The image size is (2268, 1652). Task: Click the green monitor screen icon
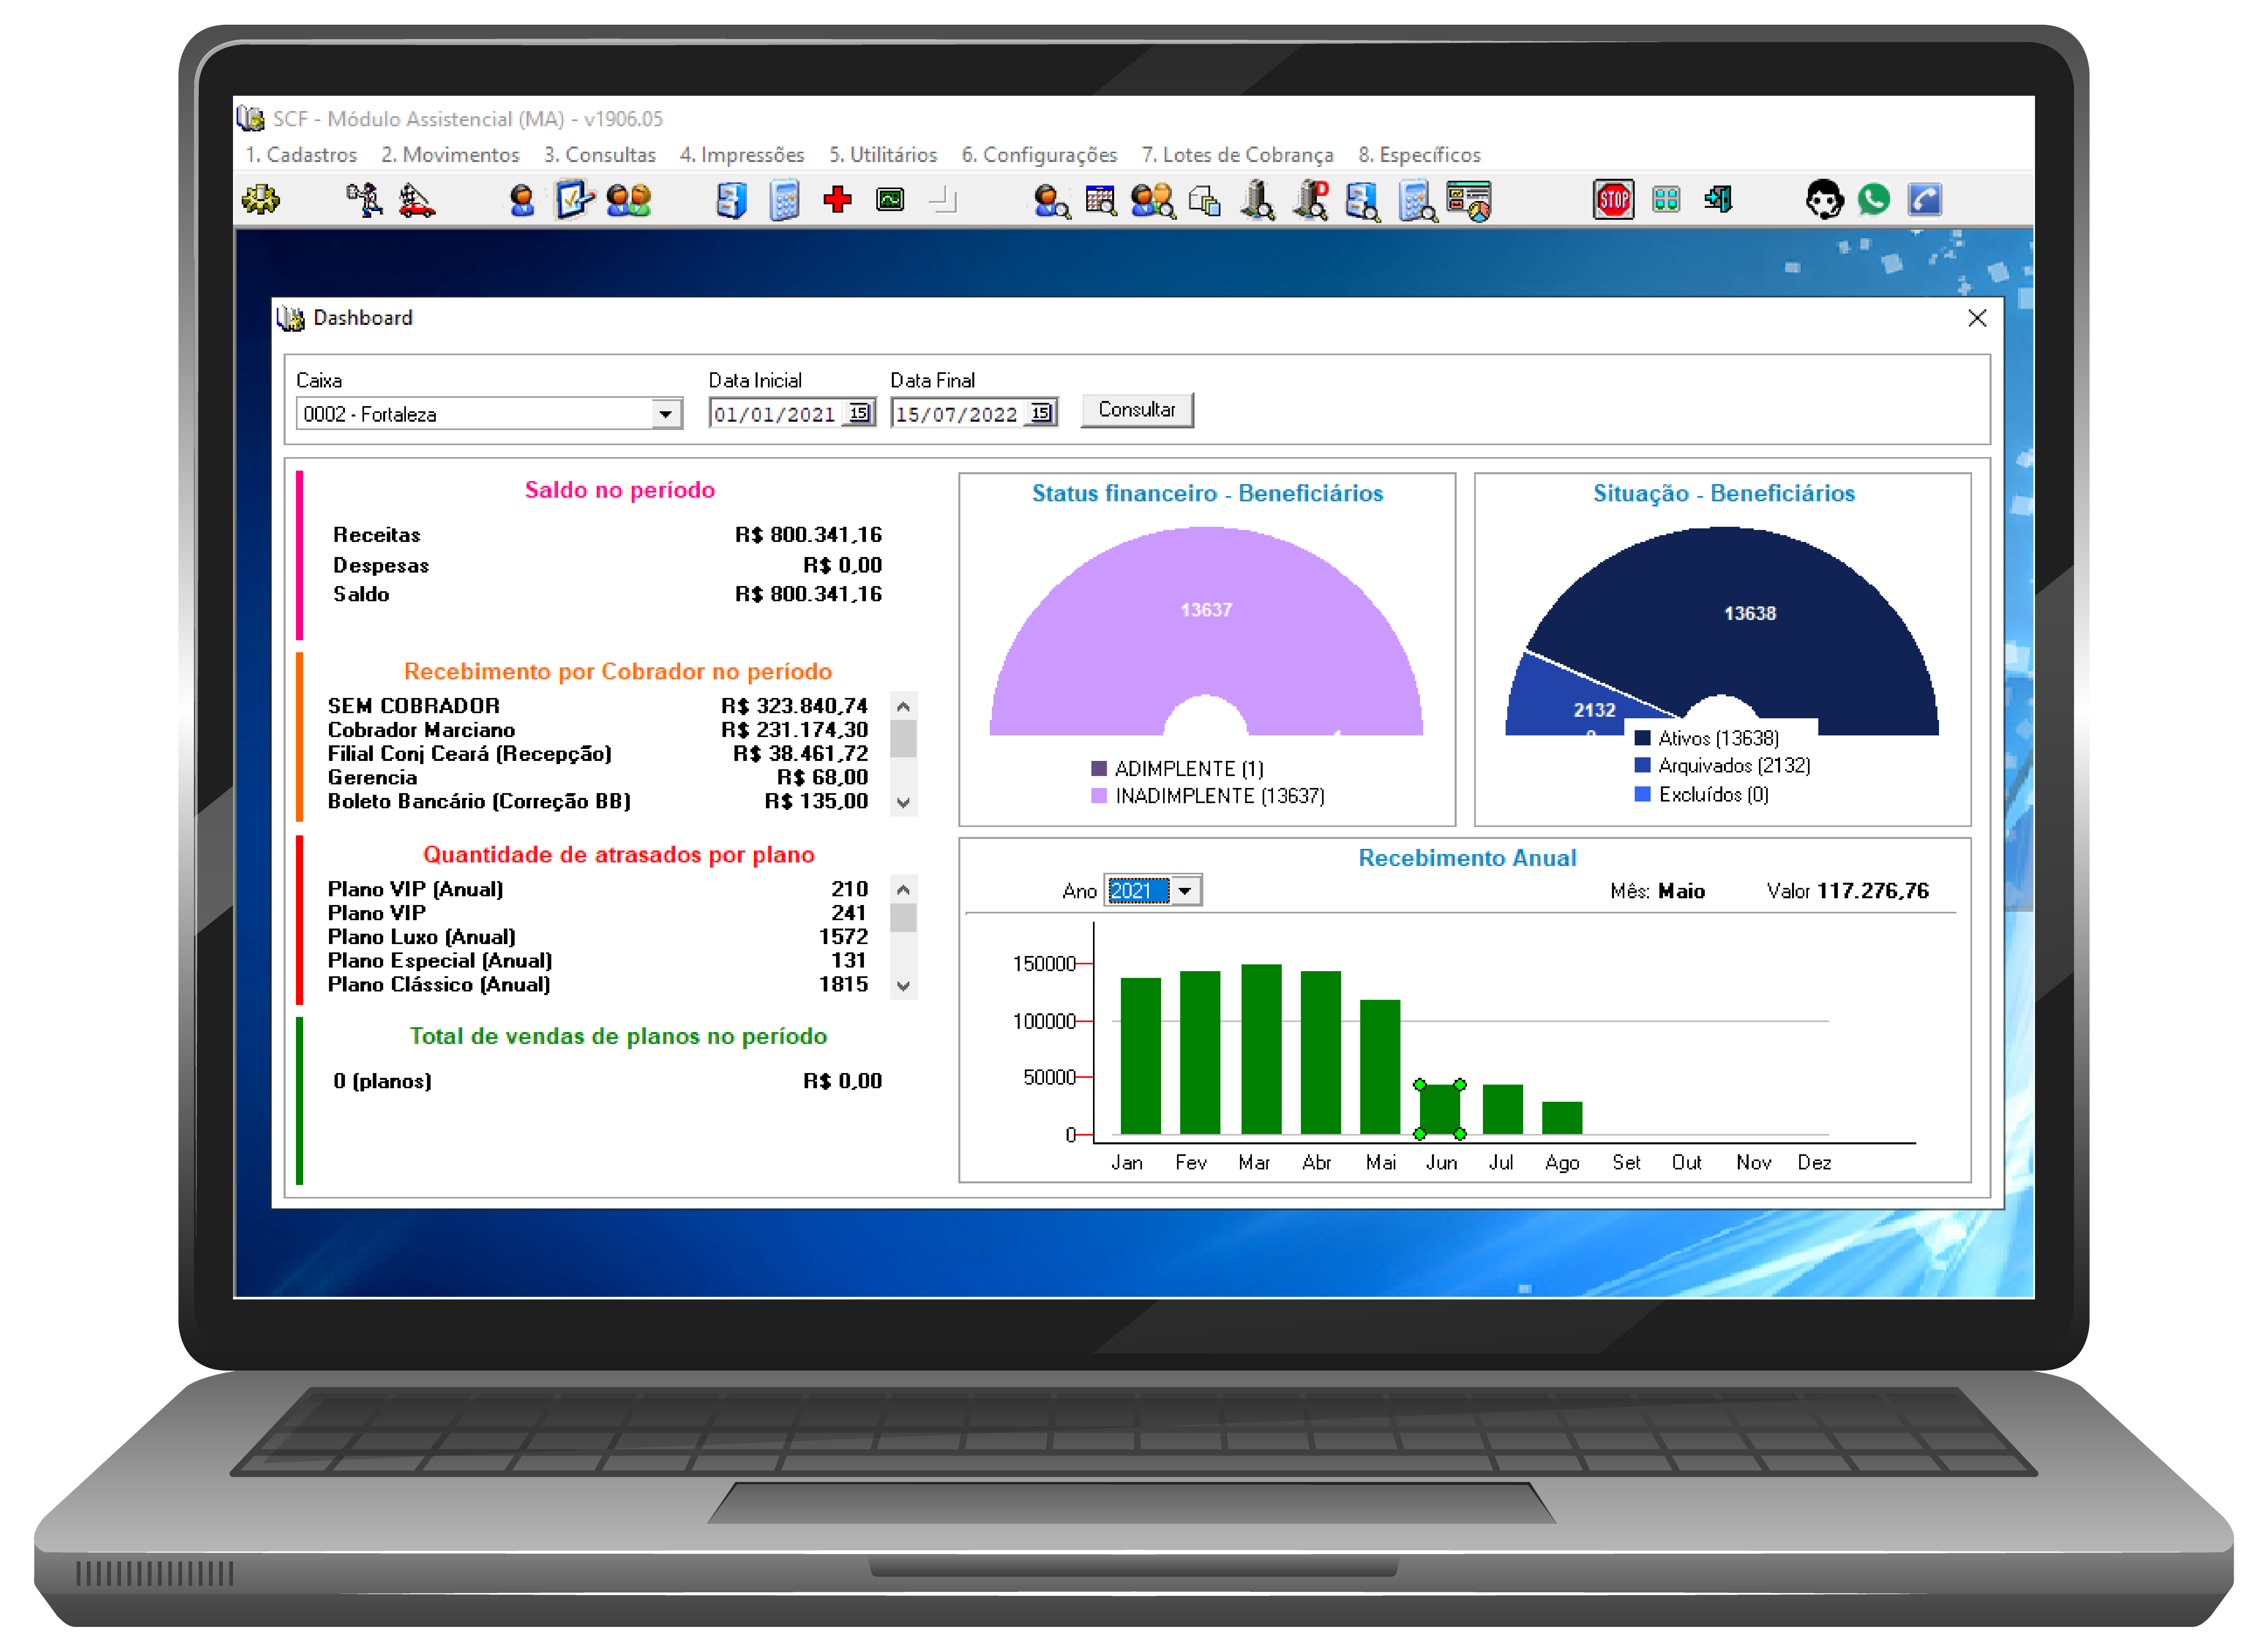coord(889,200)
